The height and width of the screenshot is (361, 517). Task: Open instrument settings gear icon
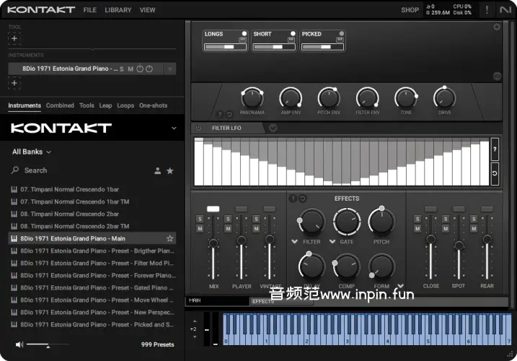tap(496, 27)
